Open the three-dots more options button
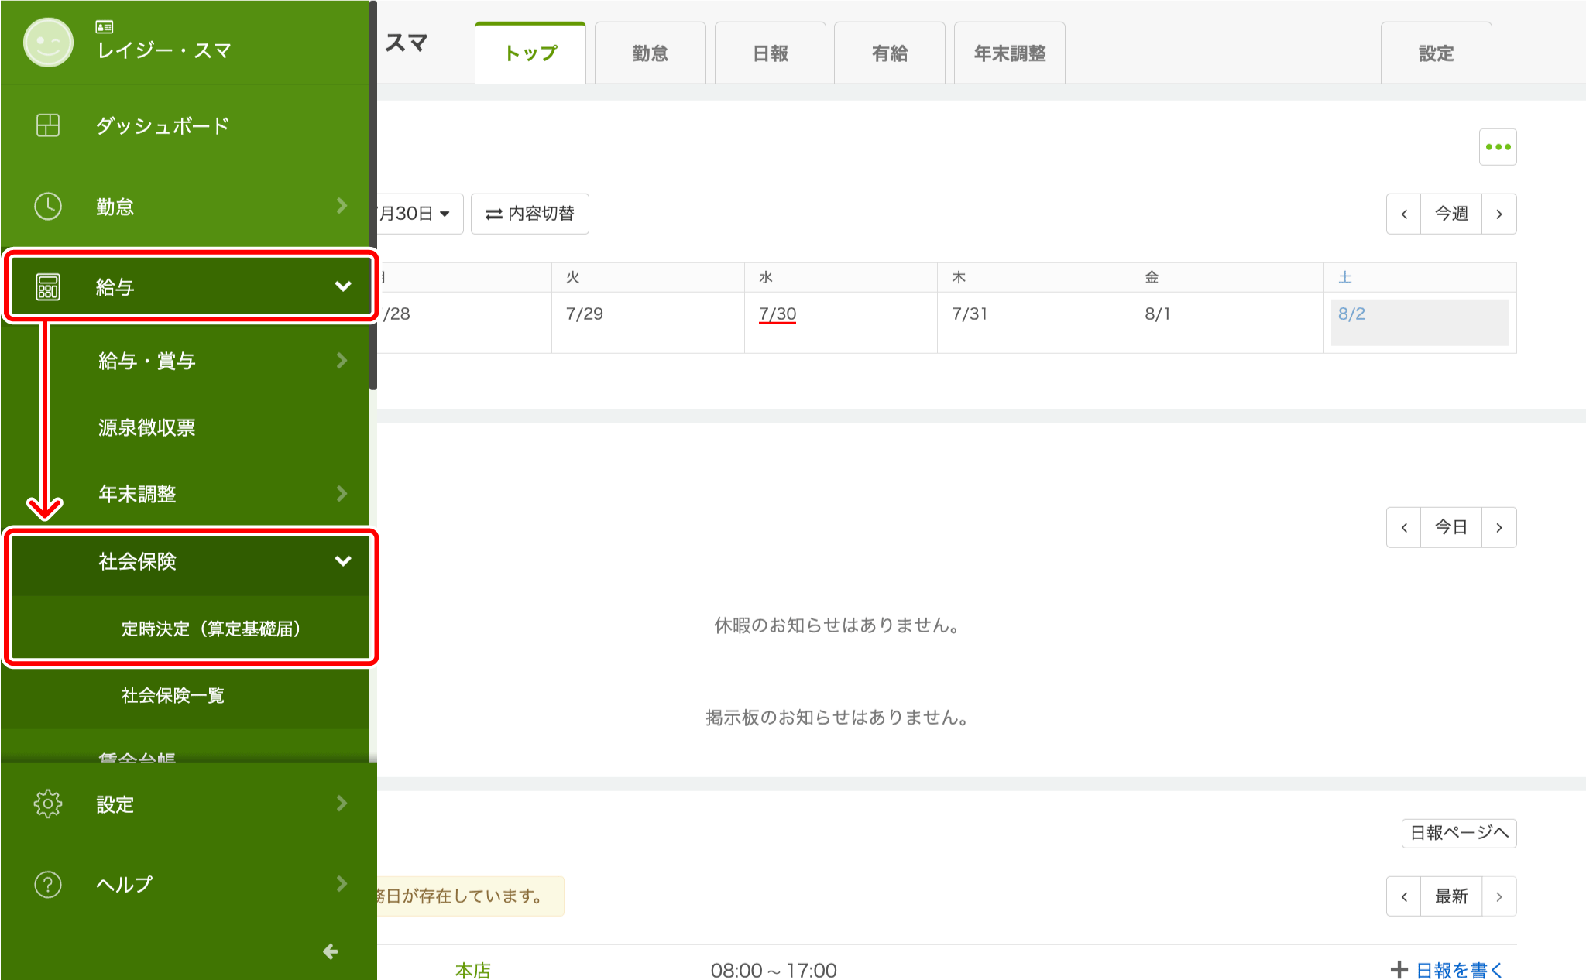The width and height of the screenshot is (1586, 980). point(1497,147)
